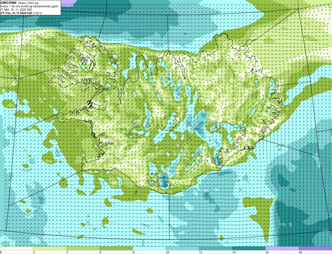Click the legend scale label '12'
Image resolution: width=332 pixels, height=254 pixels.
[201, 252]
